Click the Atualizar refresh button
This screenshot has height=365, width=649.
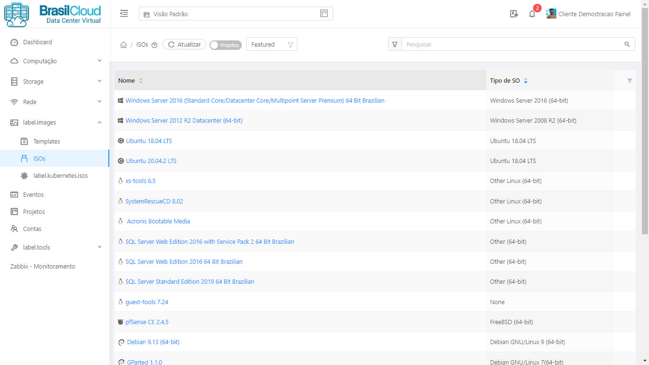(184, 44)
